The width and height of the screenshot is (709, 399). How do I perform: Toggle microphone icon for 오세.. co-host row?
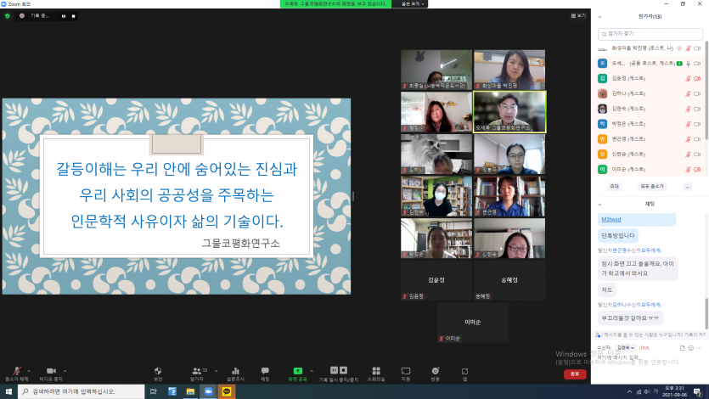pos(688,64)
